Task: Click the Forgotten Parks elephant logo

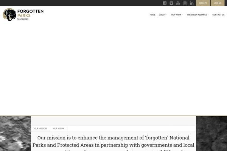Action: [x=9, y=15]
